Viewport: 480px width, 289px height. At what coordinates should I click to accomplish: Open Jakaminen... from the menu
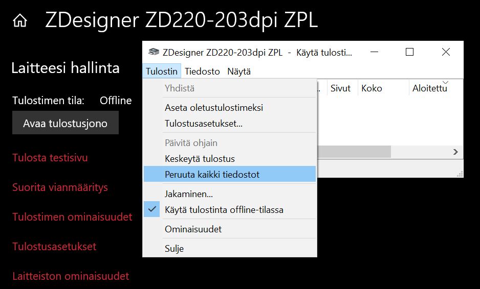(x=189, y=194)
